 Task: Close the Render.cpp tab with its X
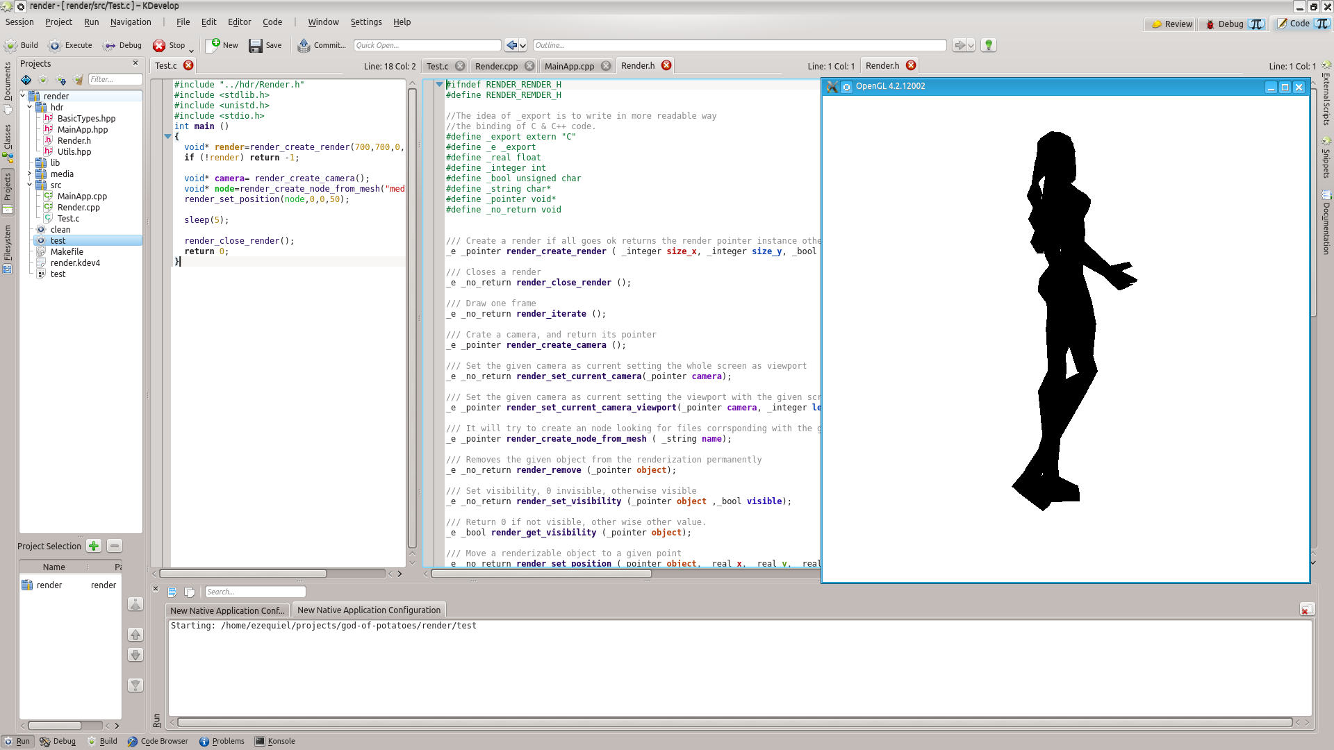(x=529, y=66)
